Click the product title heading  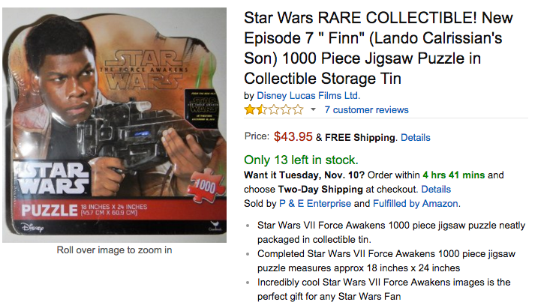[x=378, y=48]
